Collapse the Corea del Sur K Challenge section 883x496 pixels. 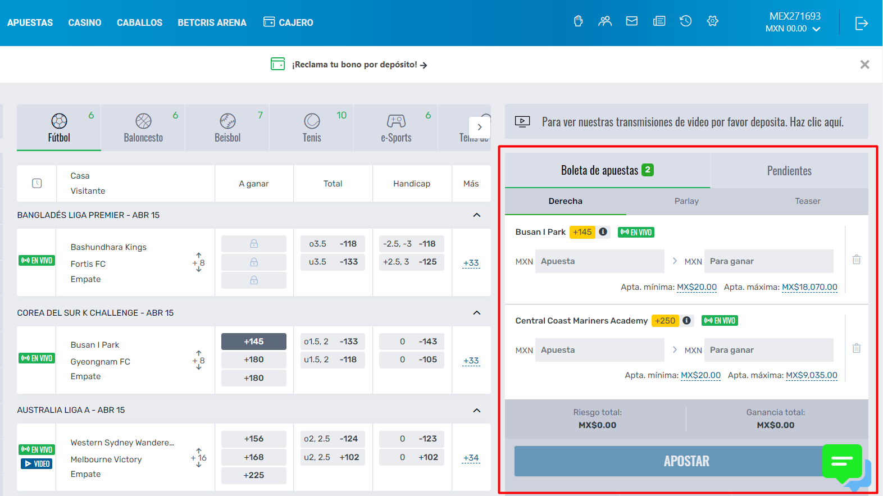pos(477,313)
